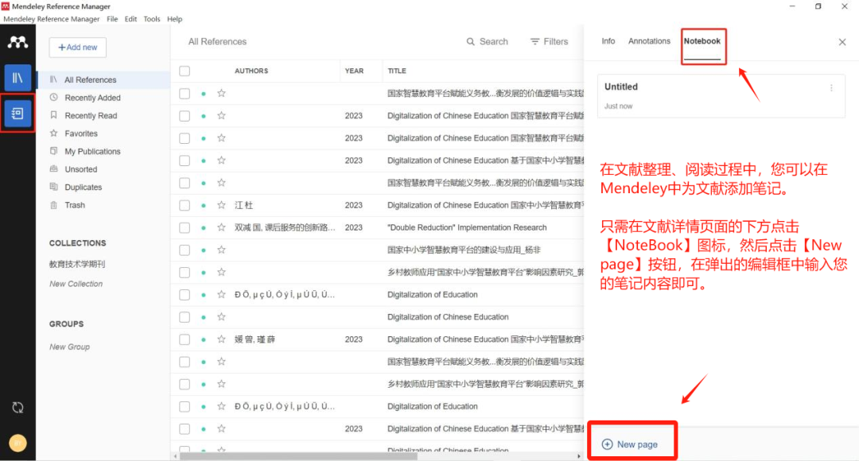This screenshot has width=859, height=461.
Task: Click the Search field
Action: click(487, 41)
